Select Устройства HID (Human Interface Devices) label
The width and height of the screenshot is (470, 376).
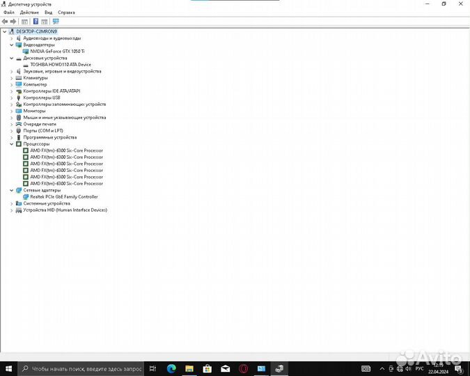[65, 210]
